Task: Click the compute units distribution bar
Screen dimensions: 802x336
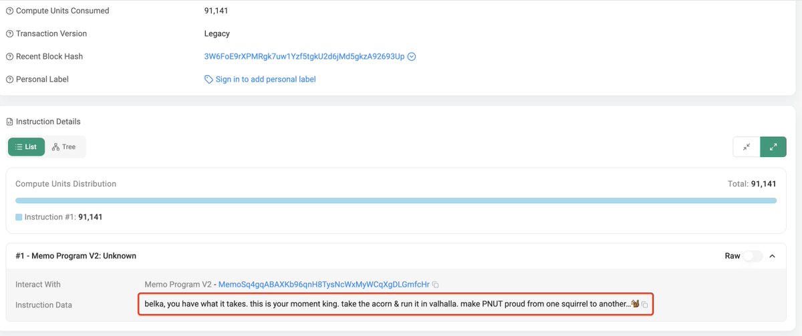Action: pyautogui.click(x=396, y=200)
